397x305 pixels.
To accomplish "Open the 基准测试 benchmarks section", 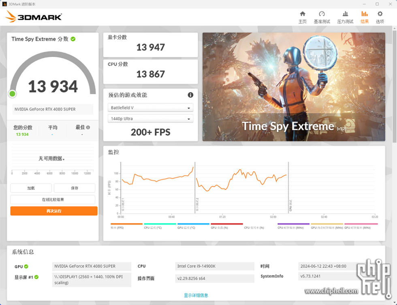I will point(322,17).
